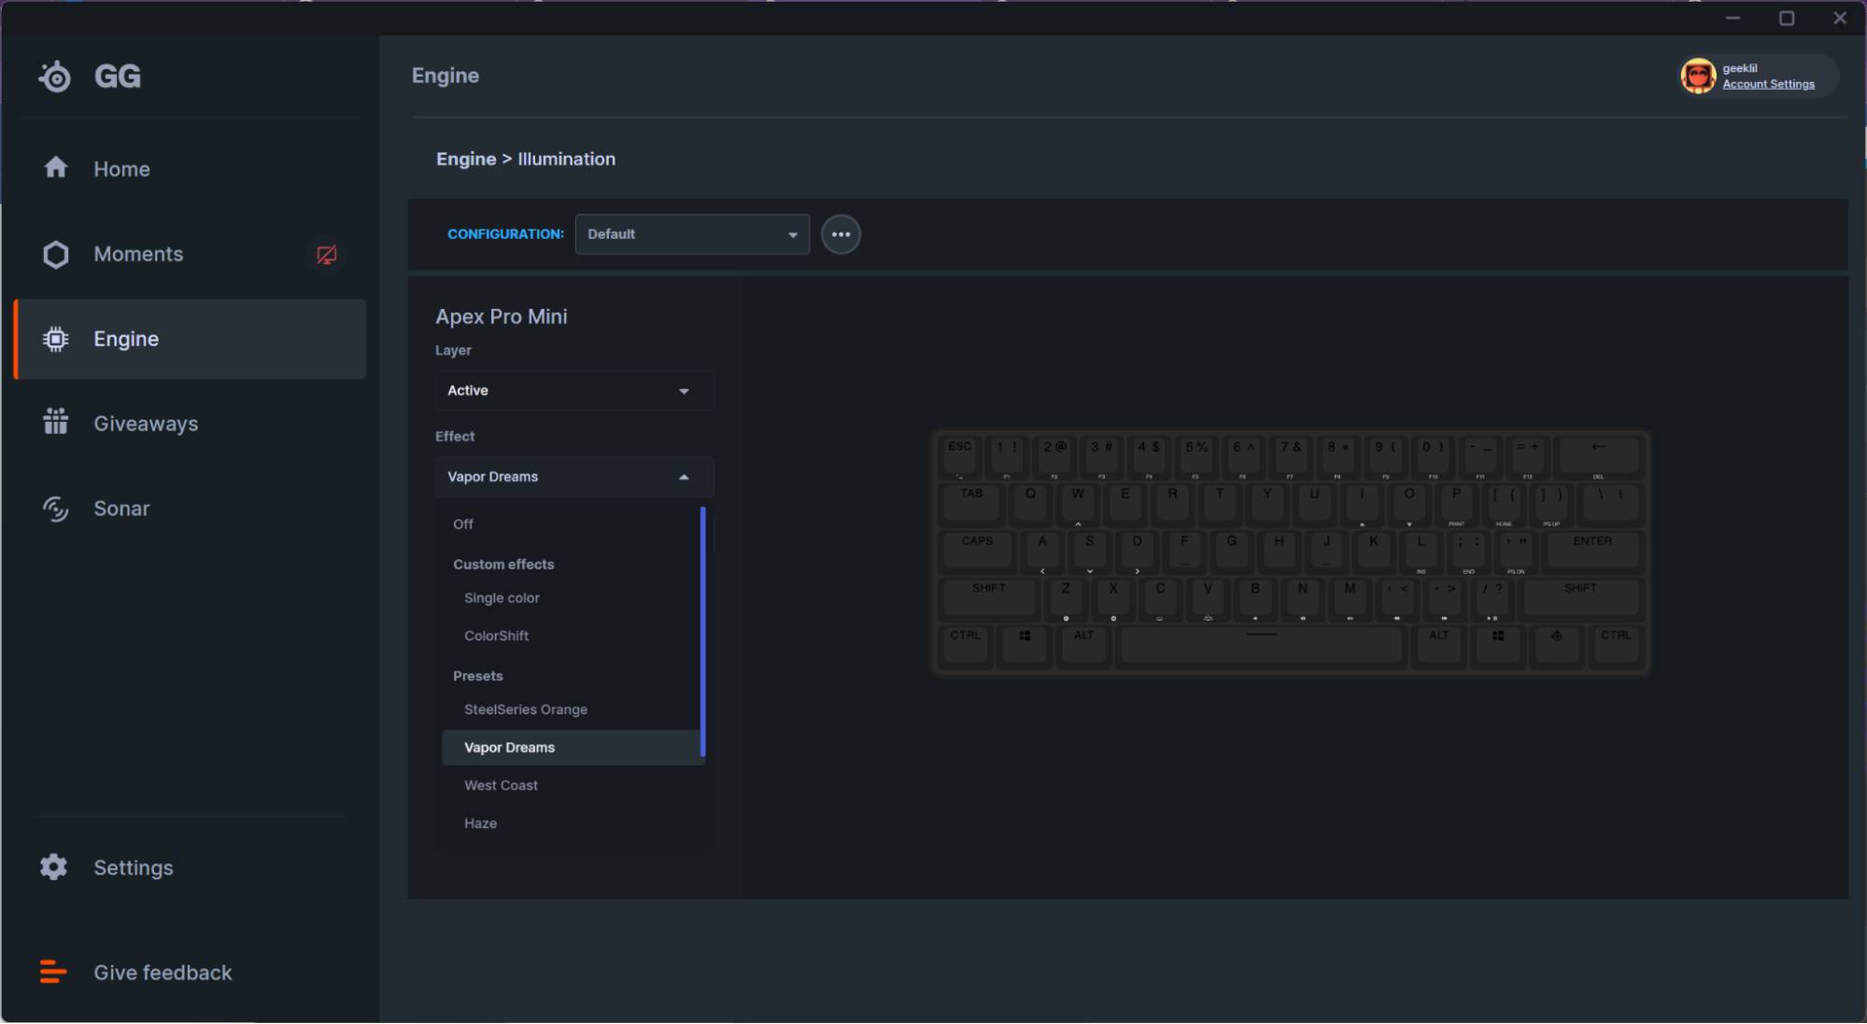This screenshot has height=1024, width=1867.
Task: Click the Engine chip icon
Action: click(56, 339)
